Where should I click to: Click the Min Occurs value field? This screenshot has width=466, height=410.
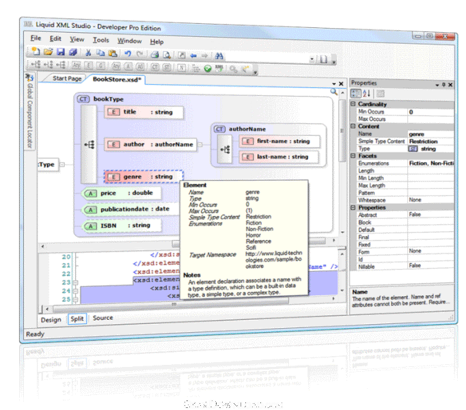(431, 112)
